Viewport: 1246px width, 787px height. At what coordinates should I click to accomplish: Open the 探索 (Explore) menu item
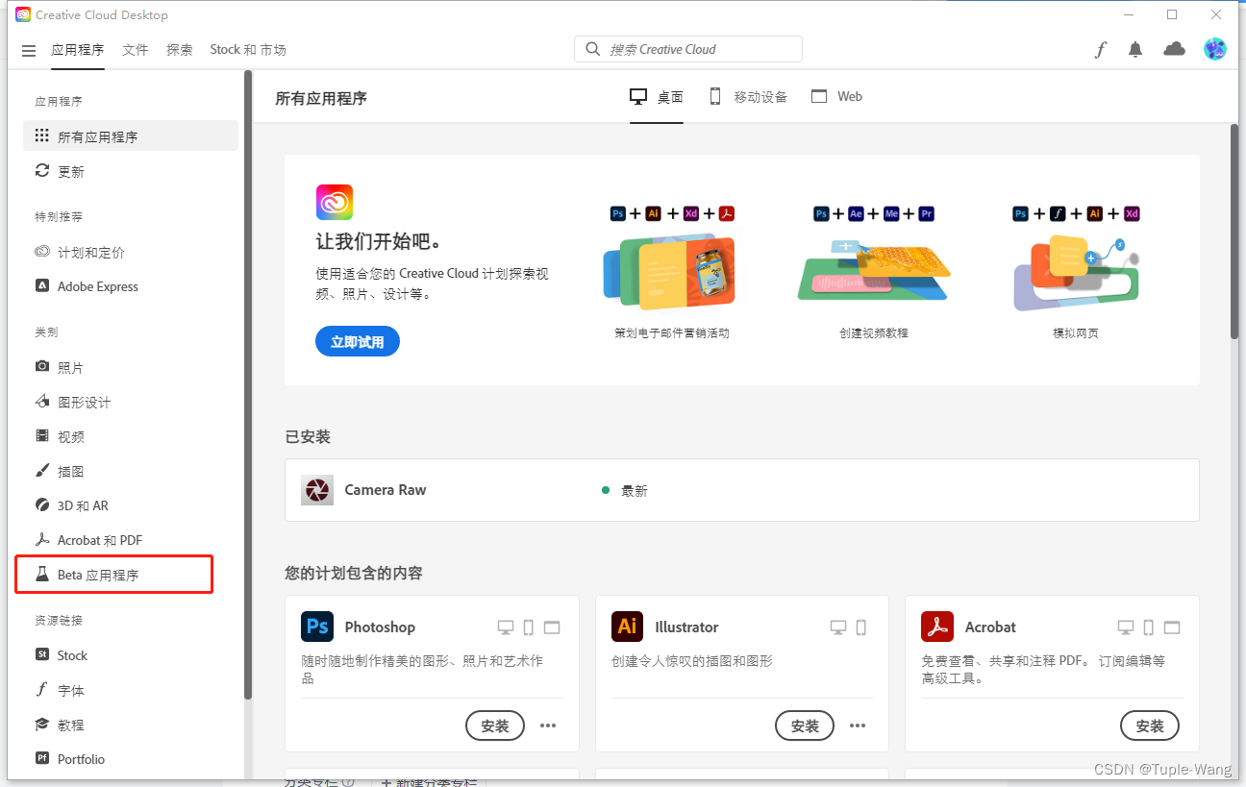(179, 49)
